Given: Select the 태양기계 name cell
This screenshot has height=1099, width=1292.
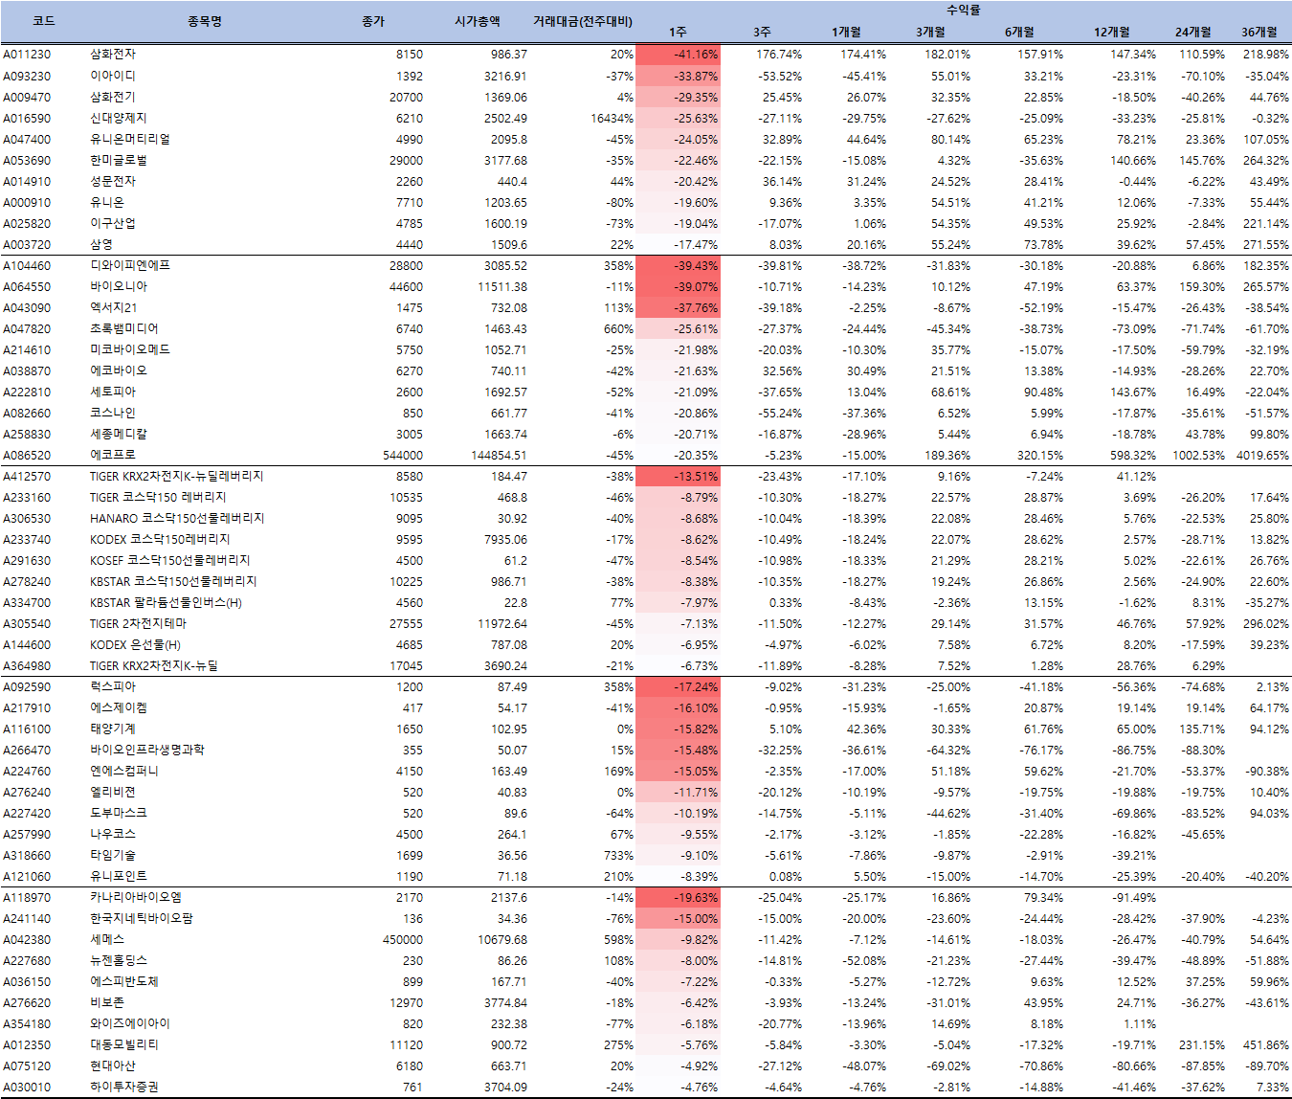Looking at the screenshot, I should 113,729.
